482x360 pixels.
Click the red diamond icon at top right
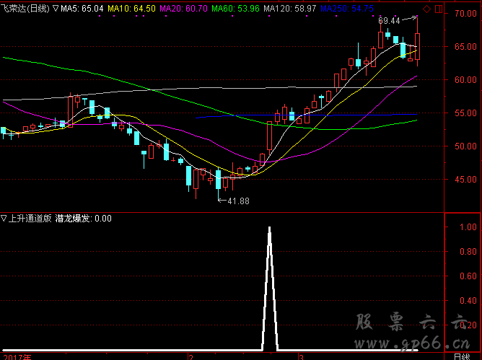426,9
